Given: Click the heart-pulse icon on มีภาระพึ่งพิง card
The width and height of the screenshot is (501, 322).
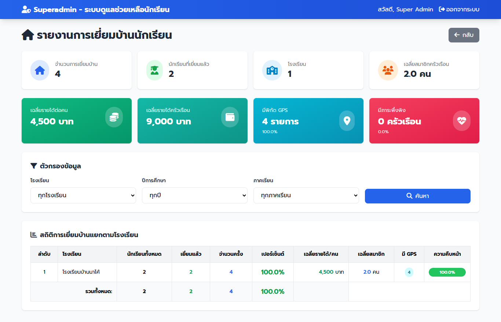Looking at the screenshot, I should click(461, 121).
